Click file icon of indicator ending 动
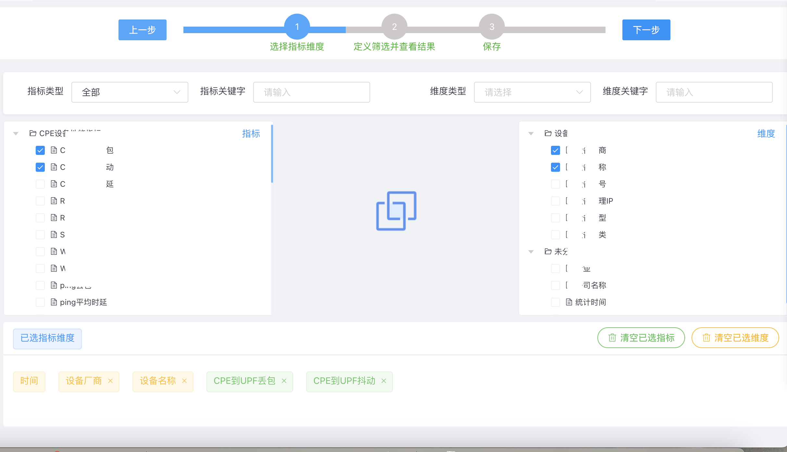This screenshot has width=787, height=452. [54, 167]
